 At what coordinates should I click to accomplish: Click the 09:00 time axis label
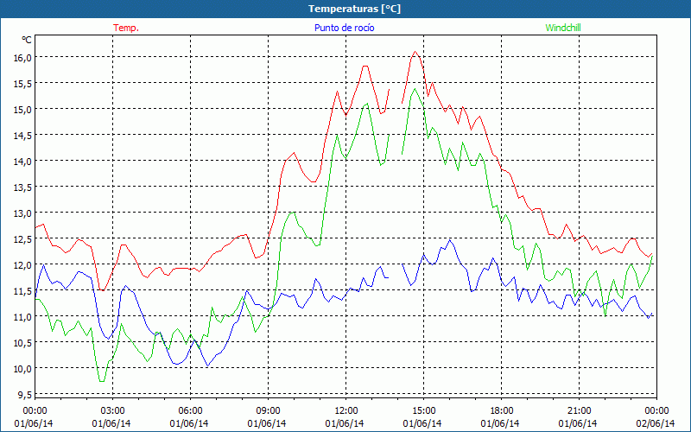(x=268, y=411)
